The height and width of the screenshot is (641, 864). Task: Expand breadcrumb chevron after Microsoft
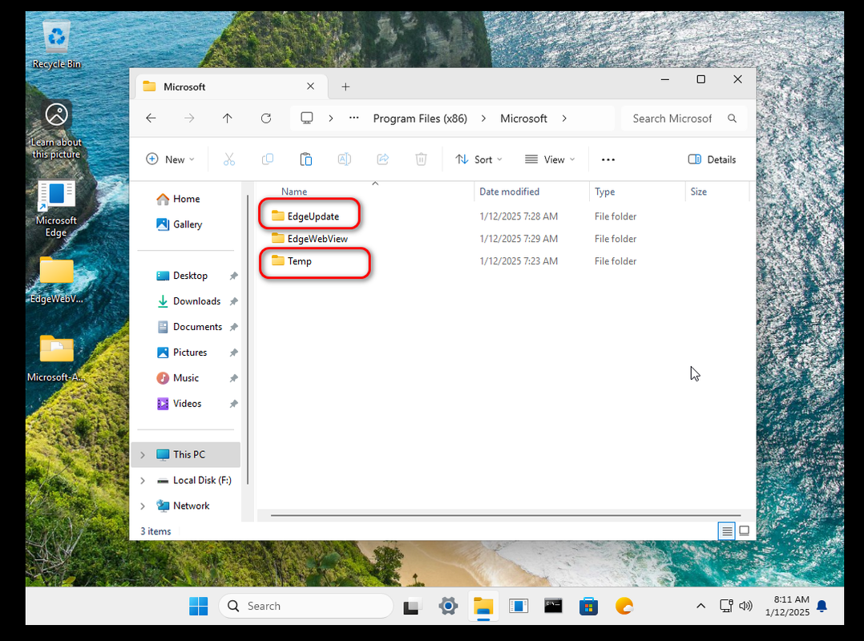pos(564,119)
